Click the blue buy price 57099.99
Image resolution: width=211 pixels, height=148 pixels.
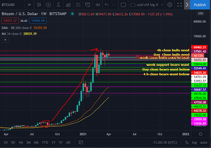click(x=38, y=21)
